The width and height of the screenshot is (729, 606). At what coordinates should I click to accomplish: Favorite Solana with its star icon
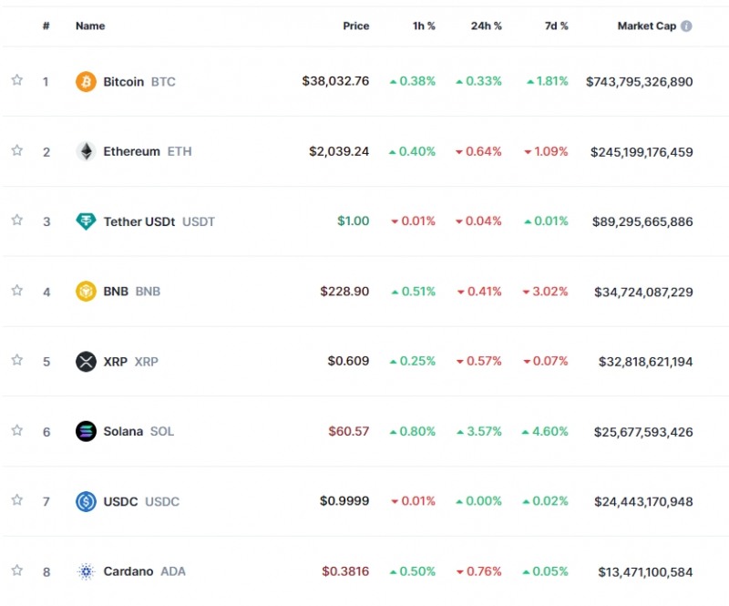(x=16, y=430)
